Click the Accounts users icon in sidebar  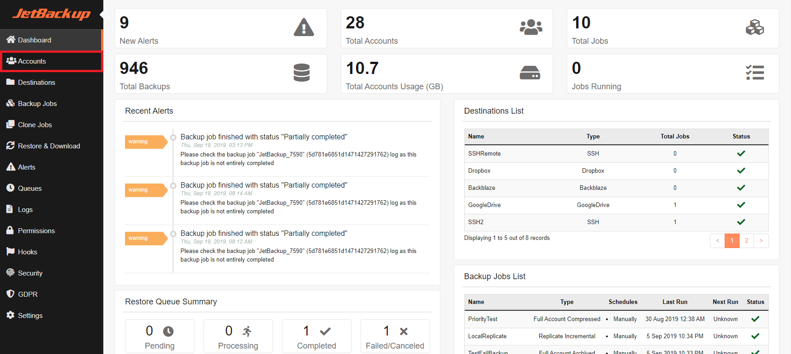(11, 61)
